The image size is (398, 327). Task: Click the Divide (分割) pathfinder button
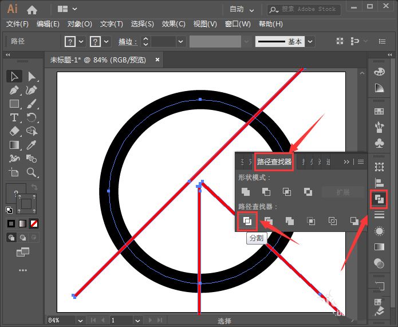click(247, 220)
